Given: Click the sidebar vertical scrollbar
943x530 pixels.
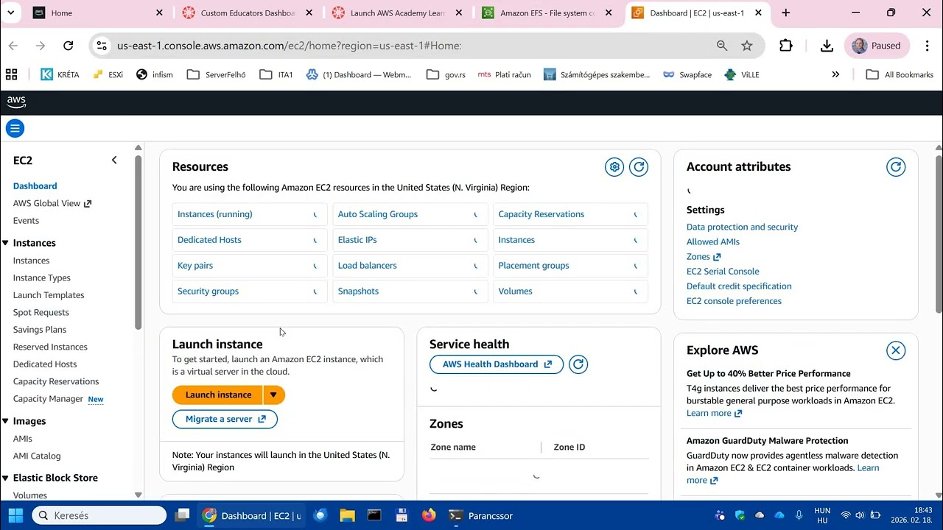Looking at the screenshot, I should coord(138,243).
